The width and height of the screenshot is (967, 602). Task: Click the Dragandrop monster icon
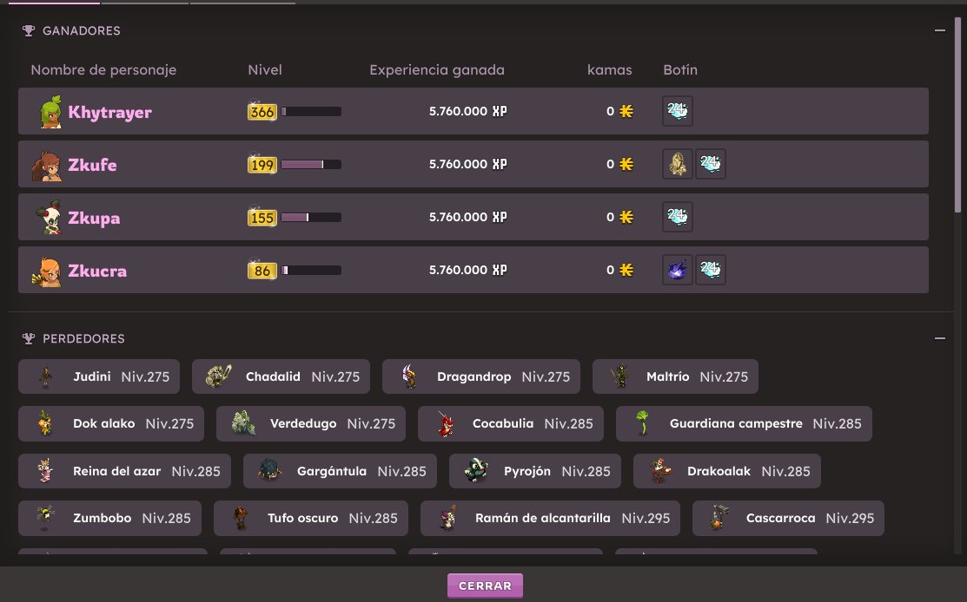409,376
